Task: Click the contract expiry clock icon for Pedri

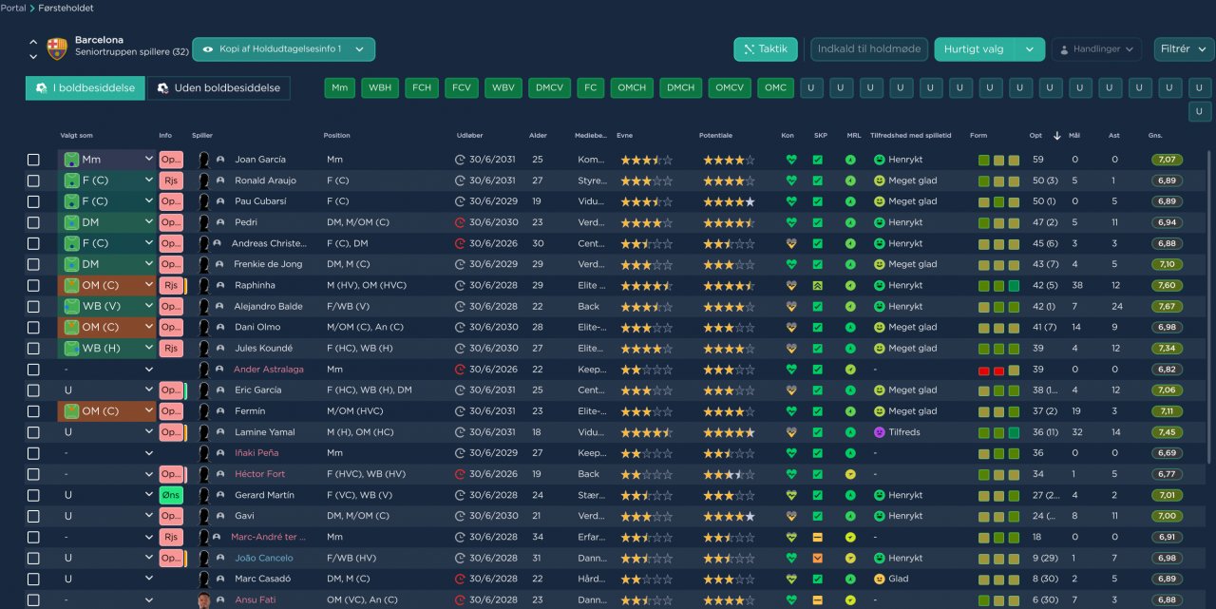Action: pyautogui.click(x=461, y=222)
